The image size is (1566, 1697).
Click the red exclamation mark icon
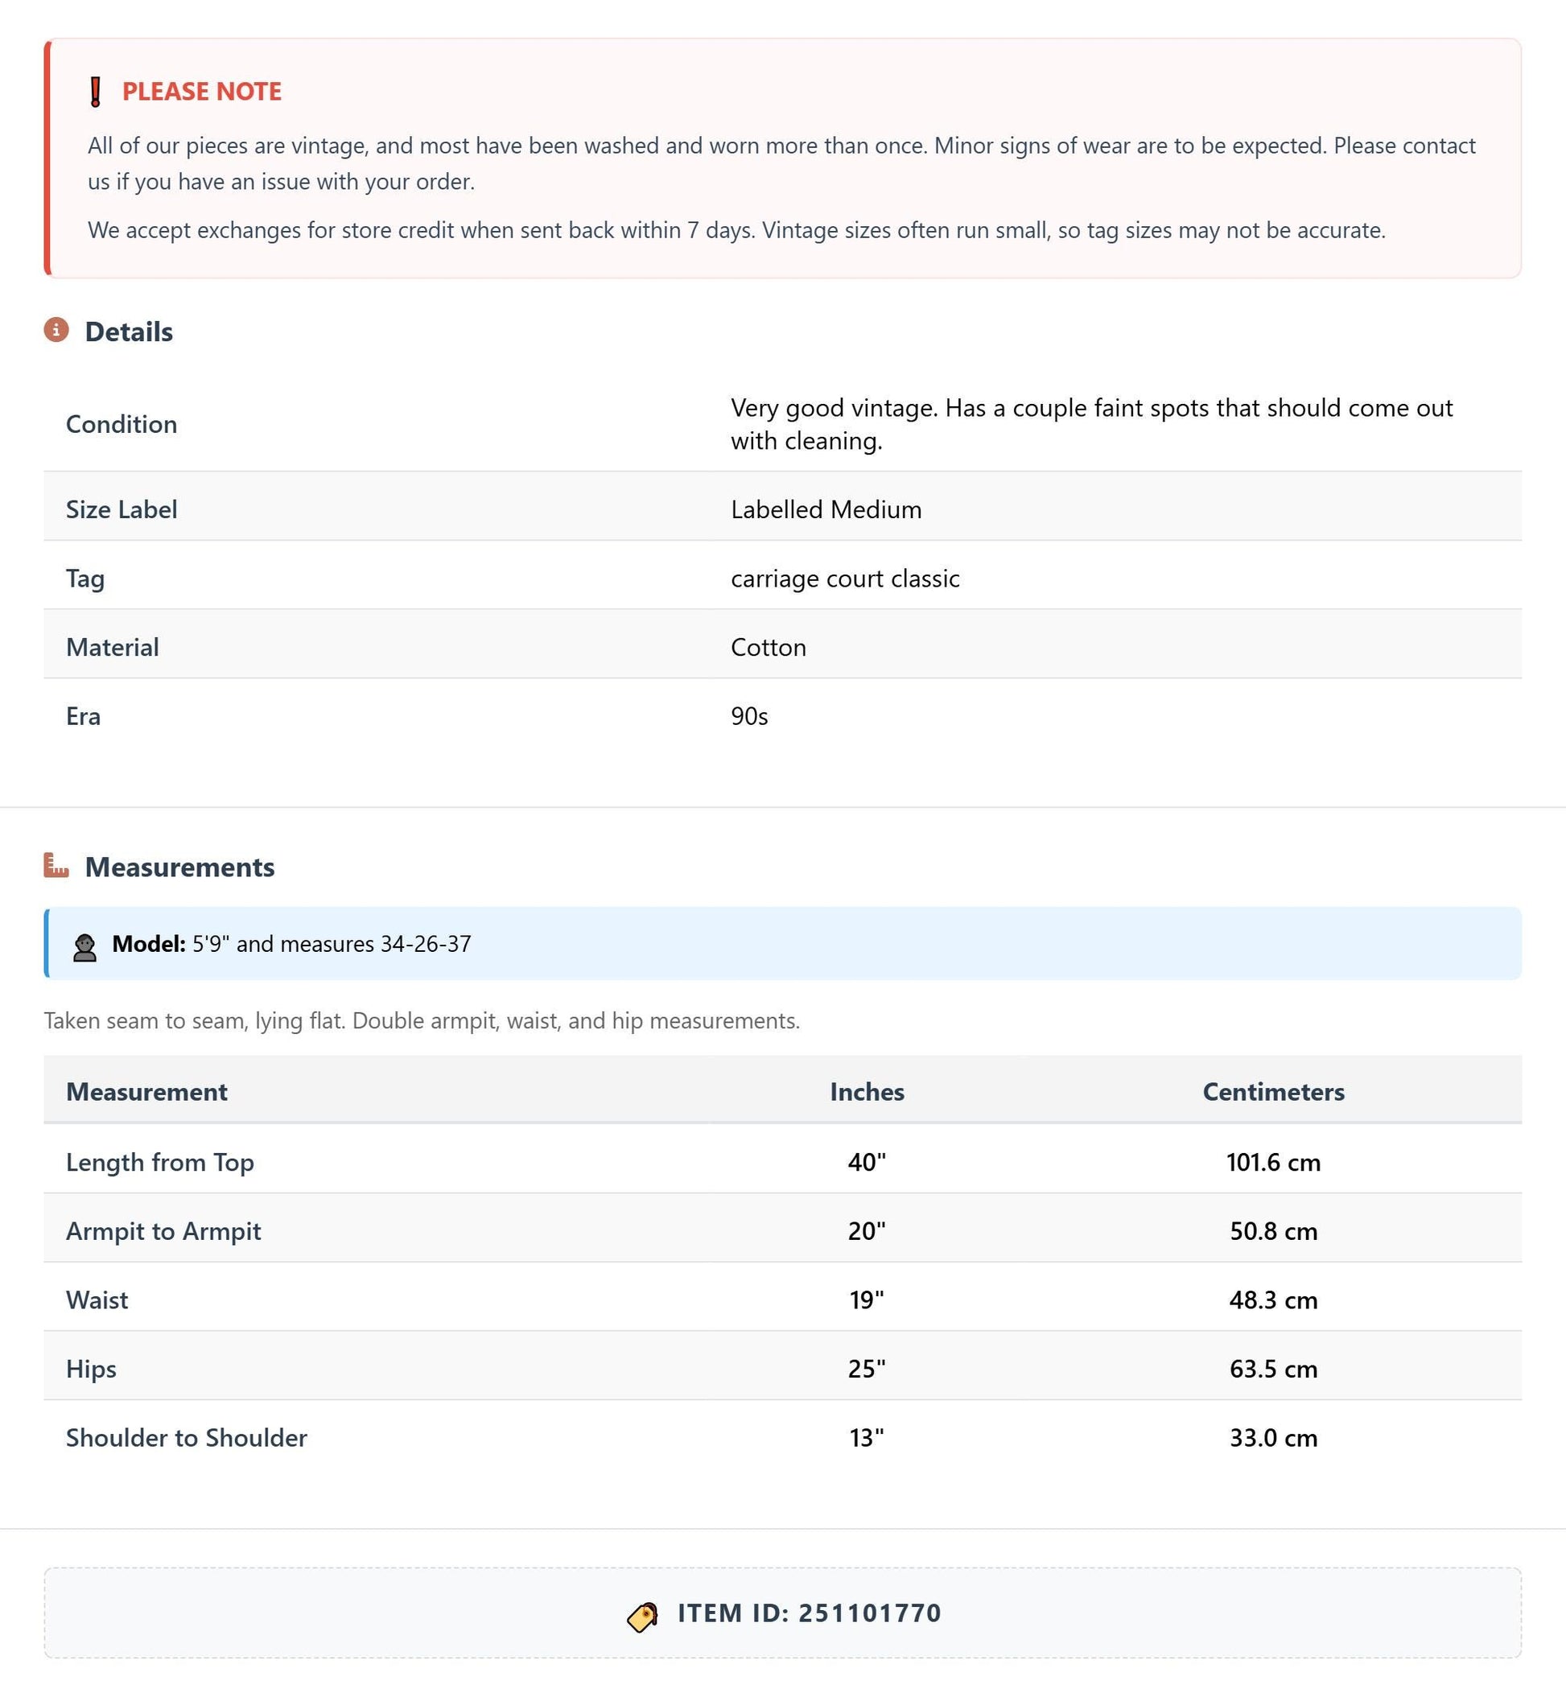coord(96,92)
